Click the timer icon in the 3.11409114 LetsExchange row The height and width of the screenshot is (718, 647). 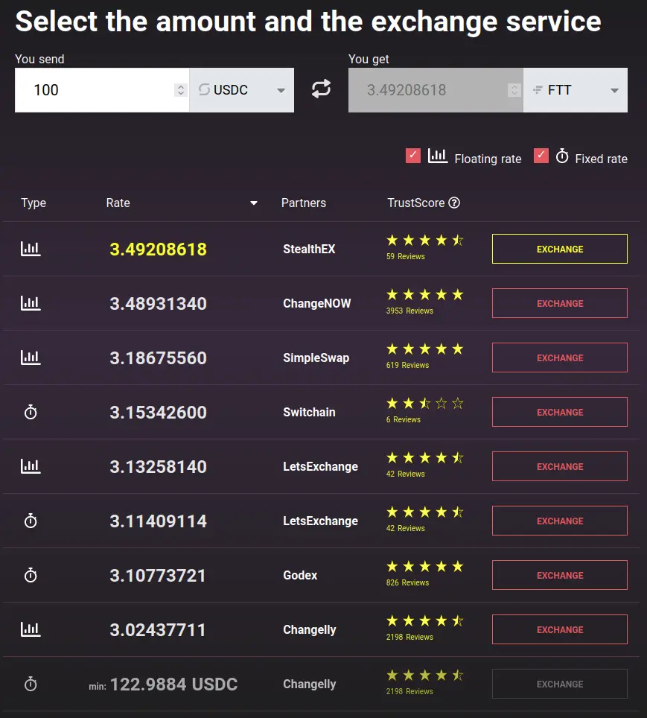pyautogui.click(x=31, y=521)
